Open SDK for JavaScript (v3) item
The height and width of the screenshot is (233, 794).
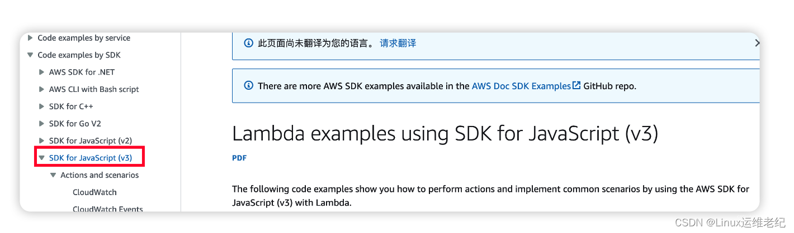click(91, 158)
